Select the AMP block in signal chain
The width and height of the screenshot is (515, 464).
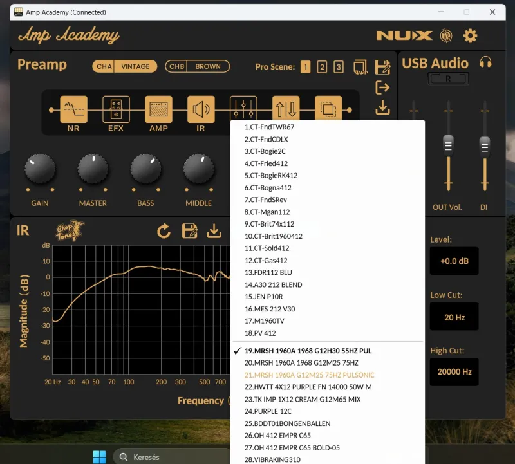[158, 109]
